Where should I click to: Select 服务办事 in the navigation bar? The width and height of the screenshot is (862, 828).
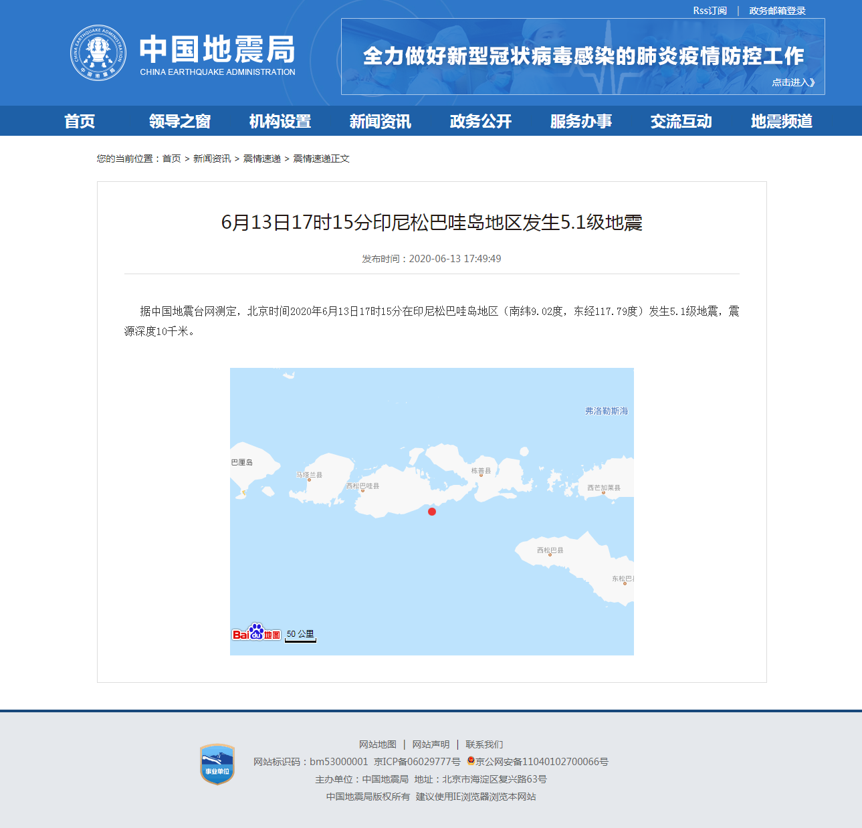tap(581, 121)
